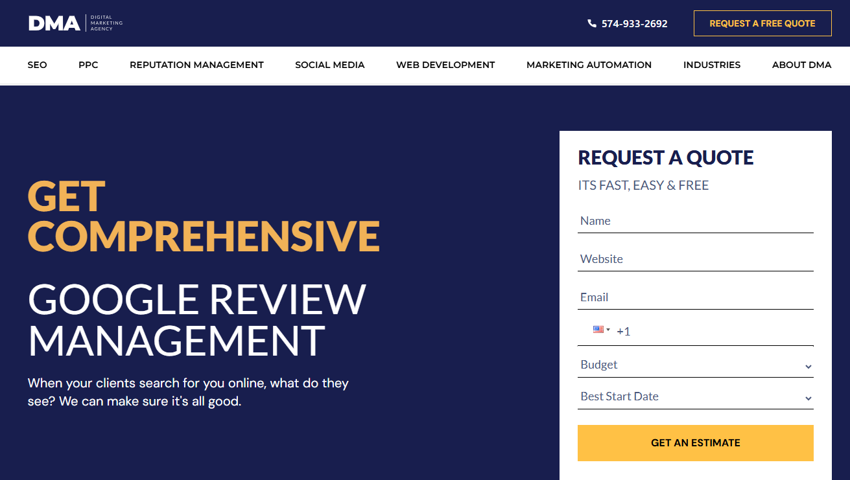
Task: Open the About DMA menu
Action: pyautogui.click(x=801, y=65)
